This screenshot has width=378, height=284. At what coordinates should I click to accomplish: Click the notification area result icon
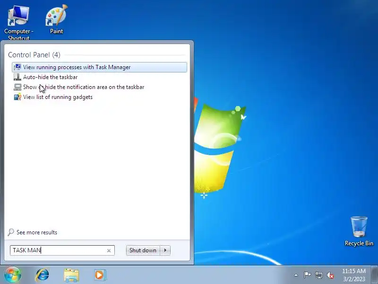(17, 87)
